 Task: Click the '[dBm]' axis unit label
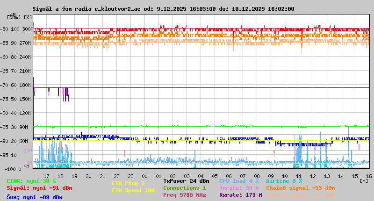[14, 17]
